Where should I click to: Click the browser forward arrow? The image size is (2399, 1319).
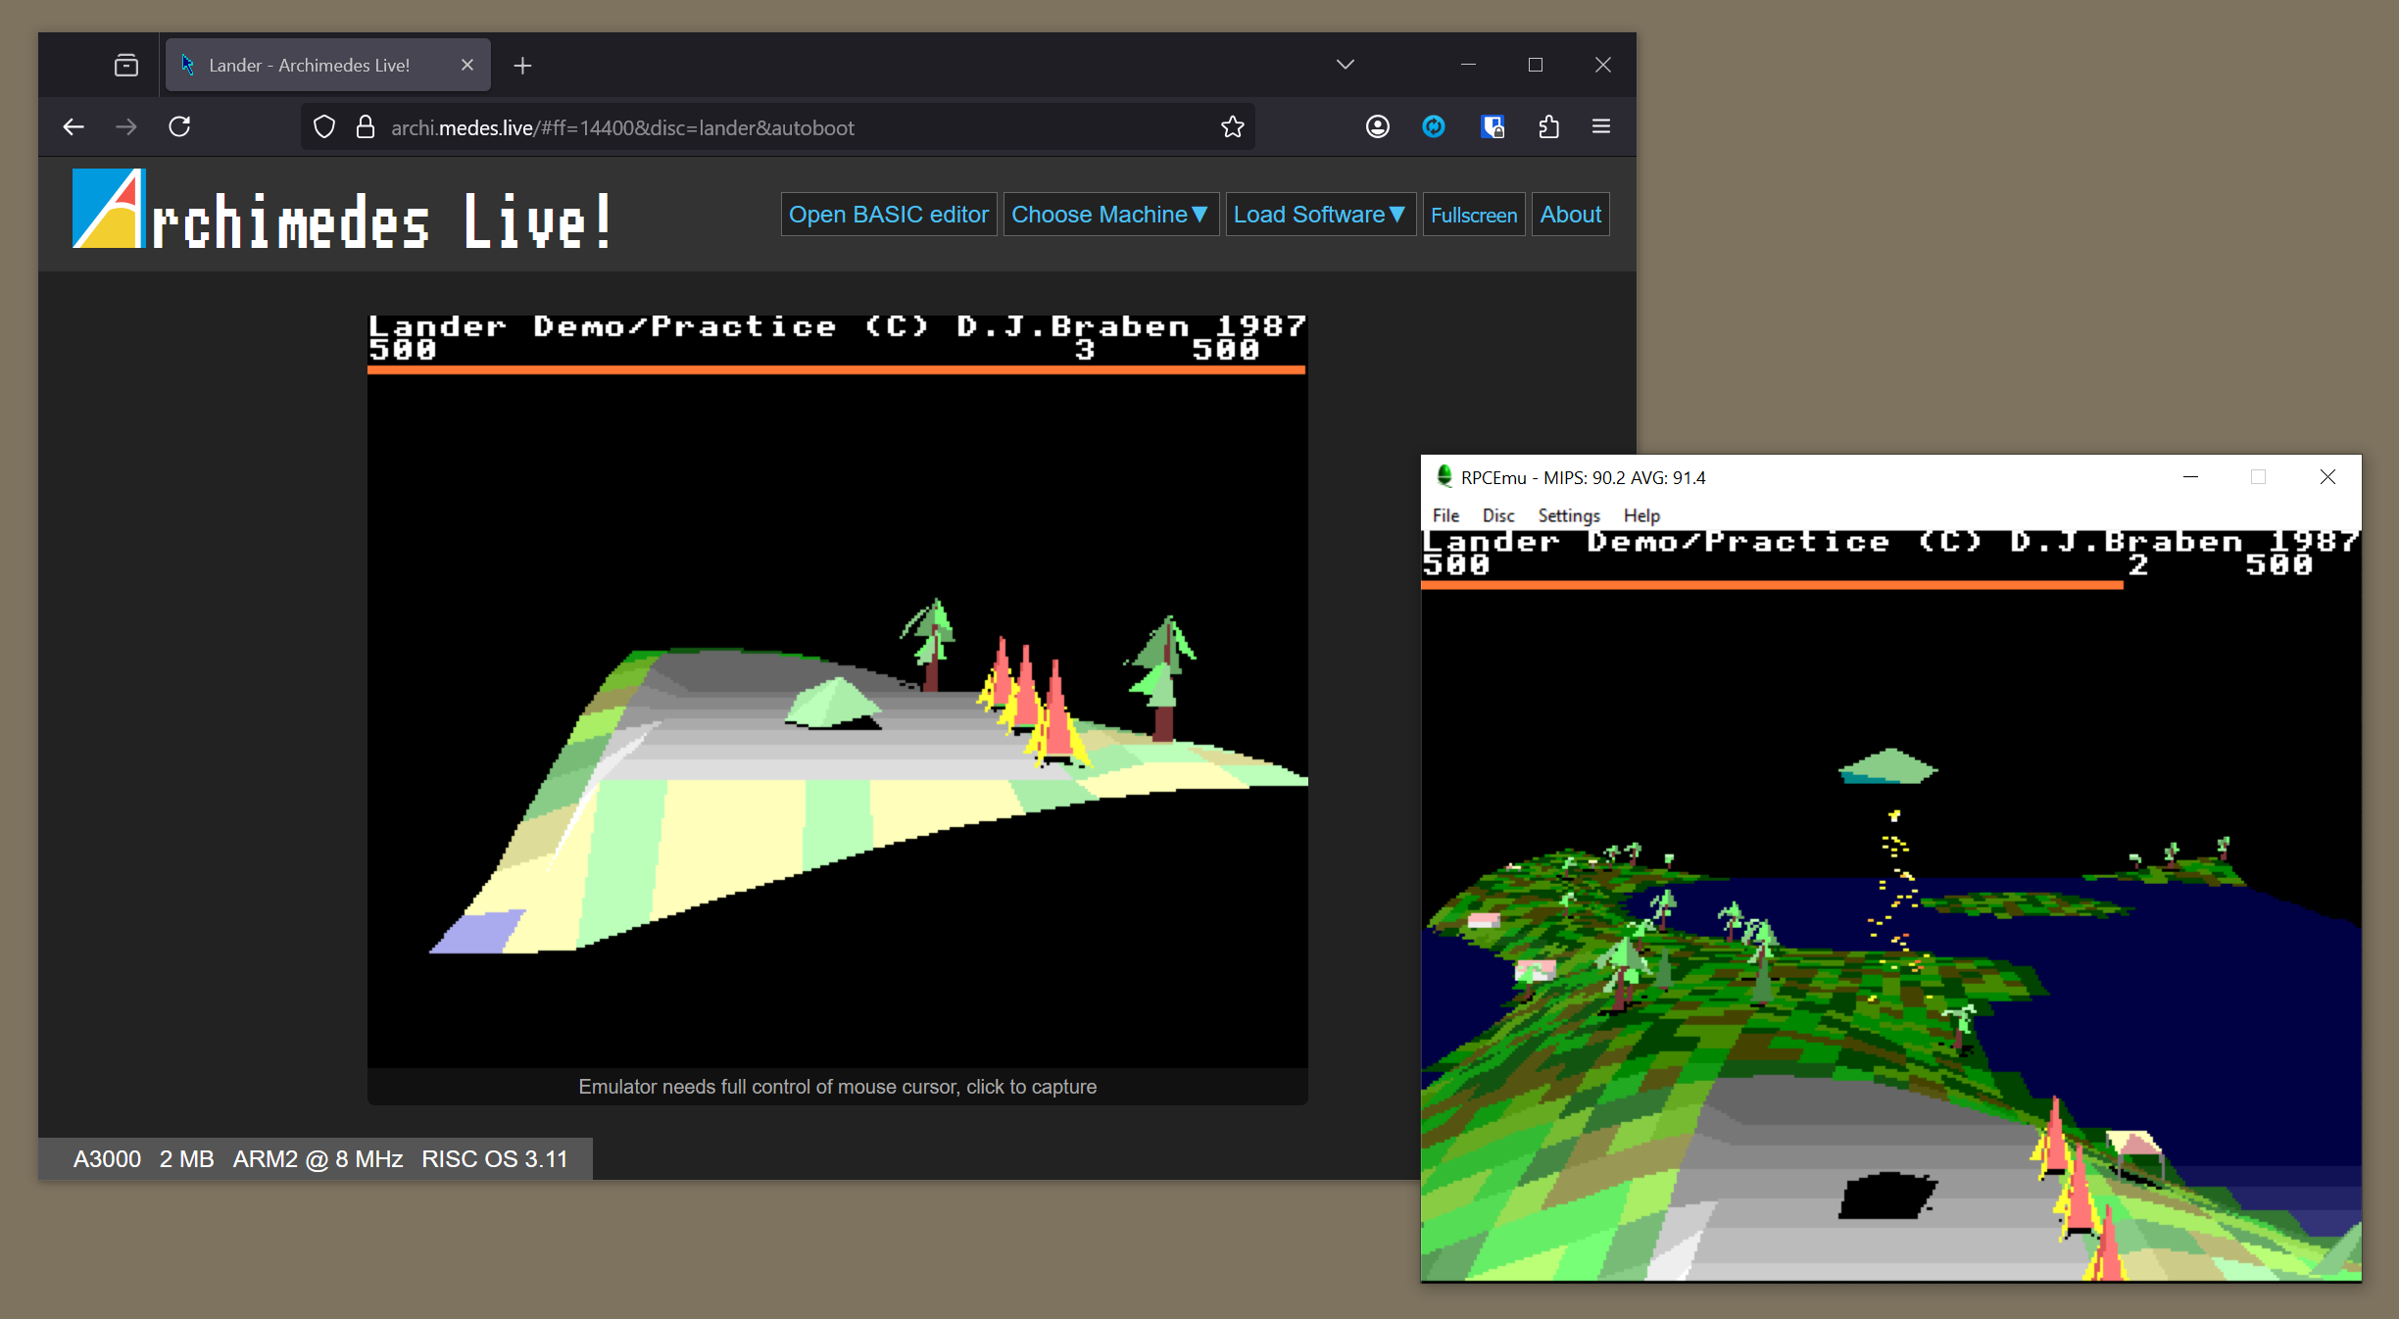click(x=126, y=127)
